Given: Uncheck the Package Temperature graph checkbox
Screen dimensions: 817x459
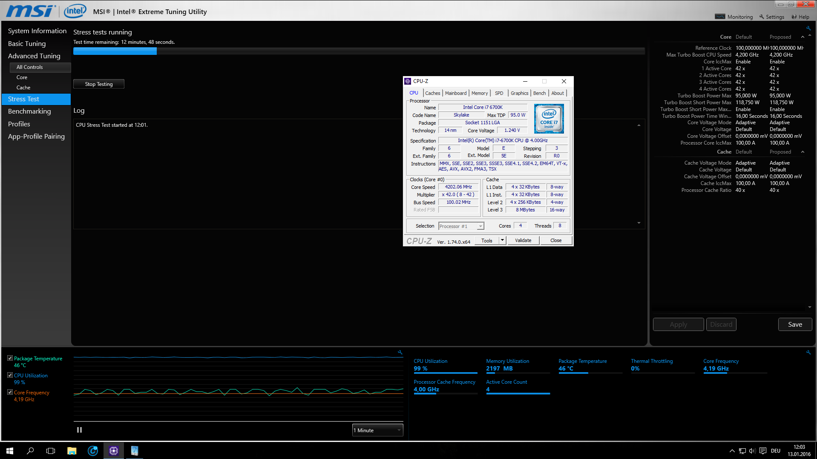Looking at the screenshot, I should click(x=10, y=358).
